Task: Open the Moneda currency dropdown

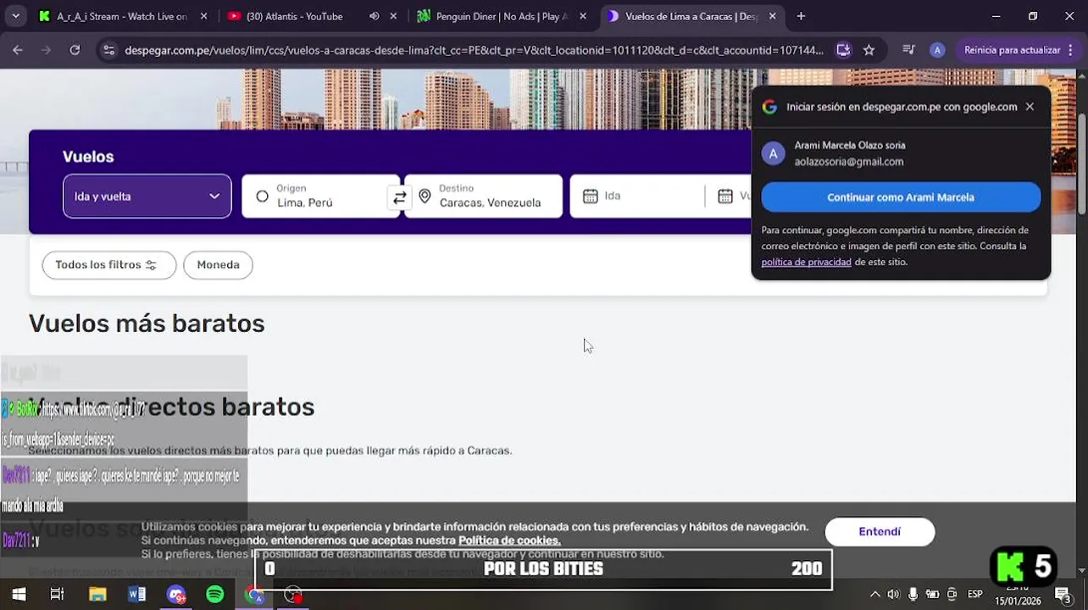Action: tap(218, 264)
